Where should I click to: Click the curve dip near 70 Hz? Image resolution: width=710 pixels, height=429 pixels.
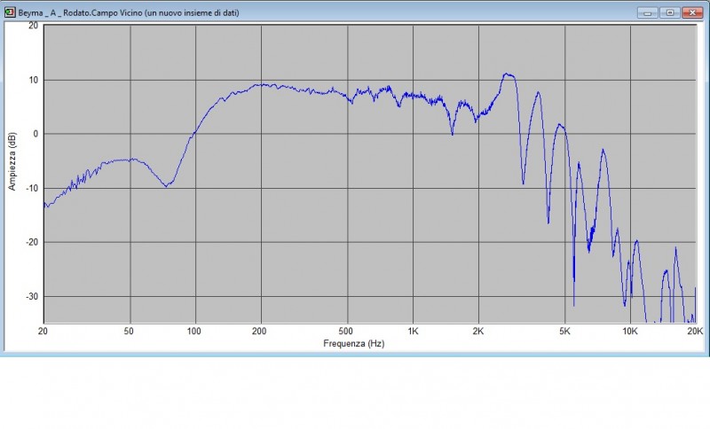(167, 185)
